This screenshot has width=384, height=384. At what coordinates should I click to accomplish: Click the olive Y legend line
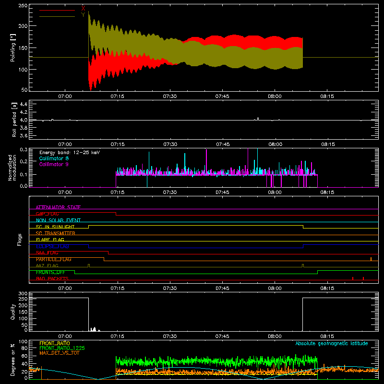(x=57, y=17)
